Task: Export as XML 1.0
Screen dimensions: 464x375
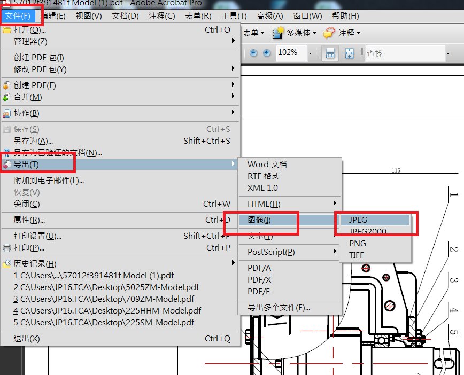Action: 290,188
